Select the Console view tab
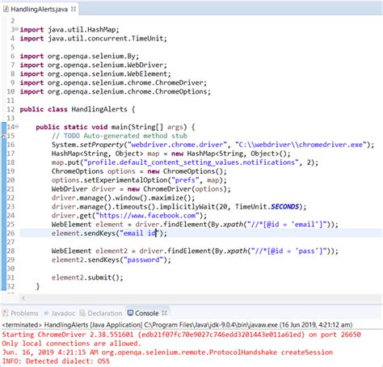This screenshot has height=367, width=383. pos(147,313)
